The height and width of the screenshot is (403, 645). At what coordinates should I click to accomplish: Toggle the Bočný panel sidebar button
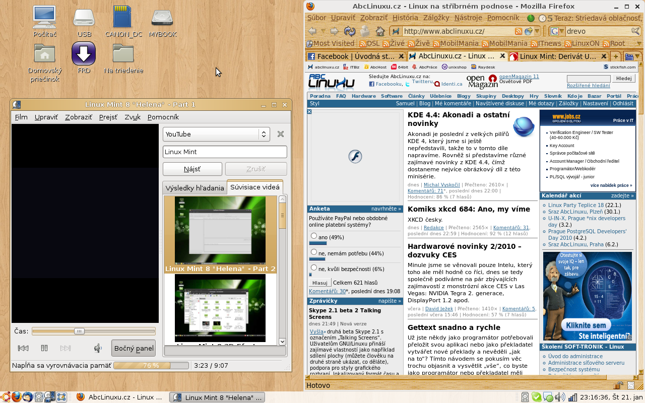tap(134, 348)
